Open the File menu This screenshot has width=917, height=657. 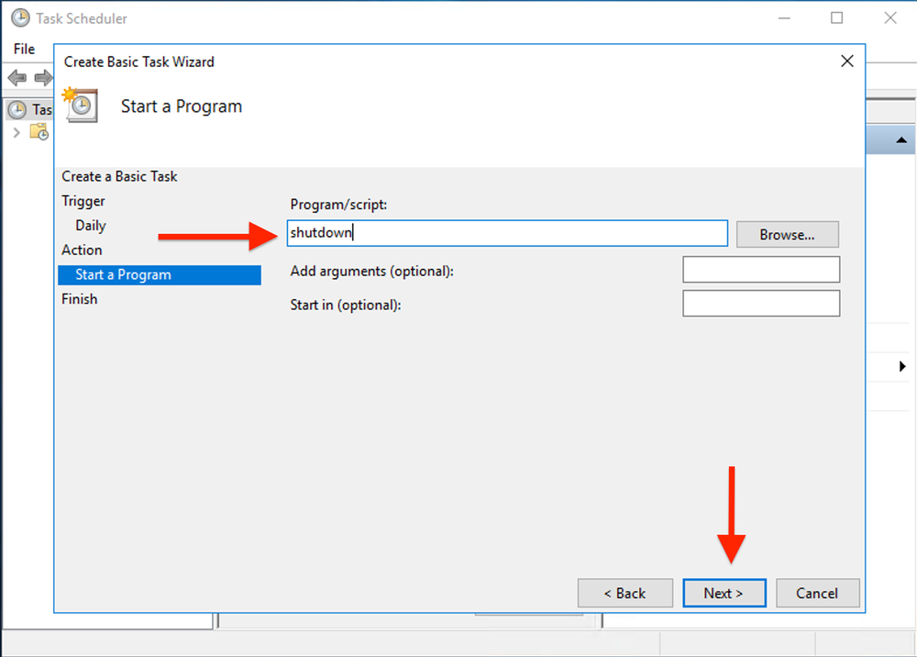[x=24, y=49]
